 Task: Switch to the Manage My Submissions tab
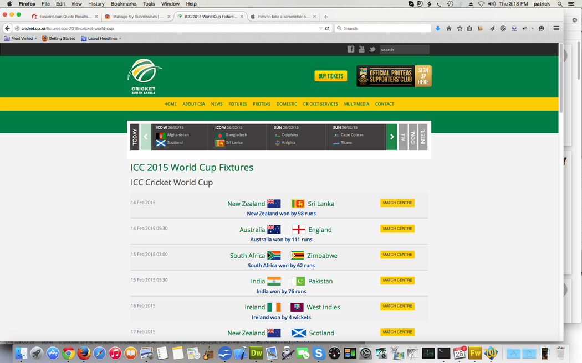138,17
